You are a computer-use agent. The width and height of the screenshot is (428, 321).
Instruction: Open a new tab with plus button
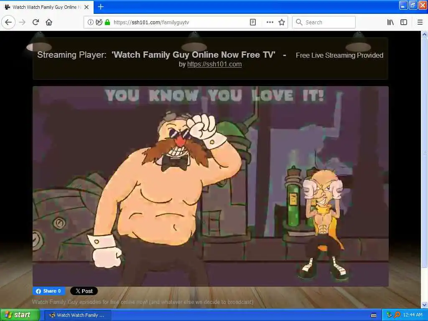(101, 7)
